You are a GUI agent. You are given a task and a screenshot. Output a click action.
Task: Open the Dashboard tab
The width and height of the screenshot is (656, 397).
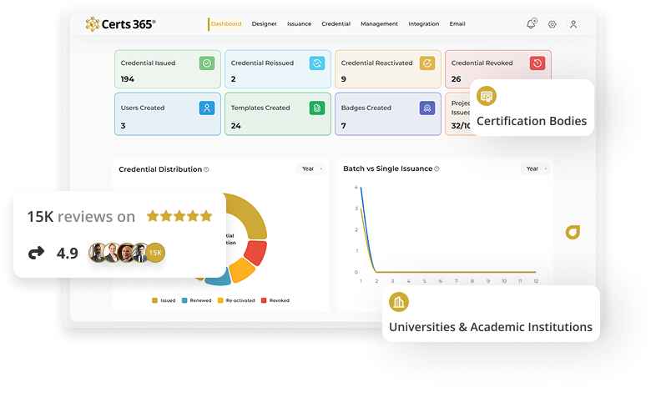click(x=226, y=24)
